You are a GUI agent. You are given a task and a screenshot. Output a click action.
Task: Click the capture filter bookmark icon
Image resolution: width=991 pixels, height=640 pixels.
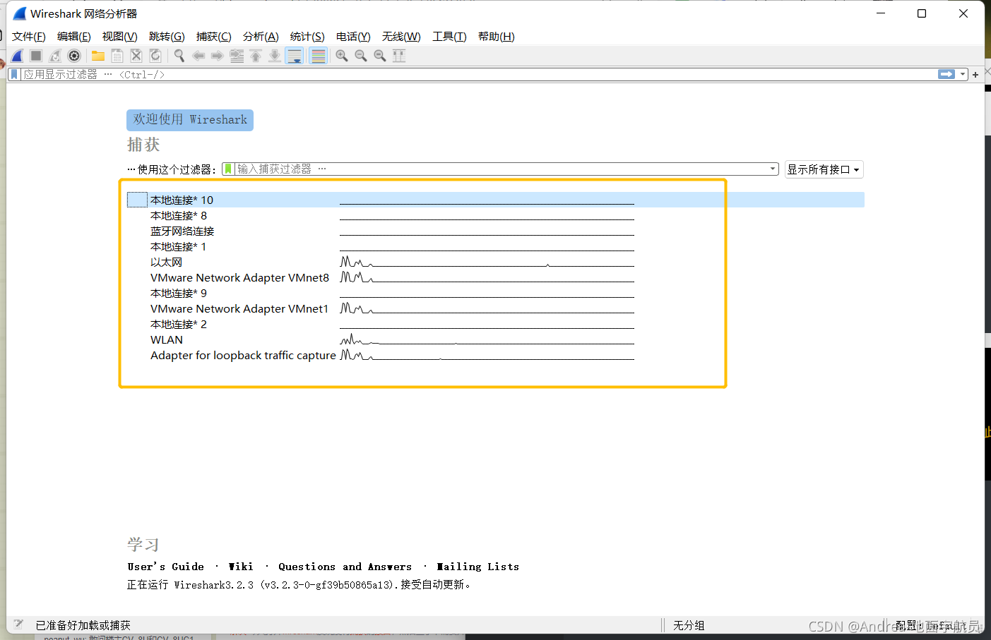(228, 169)
